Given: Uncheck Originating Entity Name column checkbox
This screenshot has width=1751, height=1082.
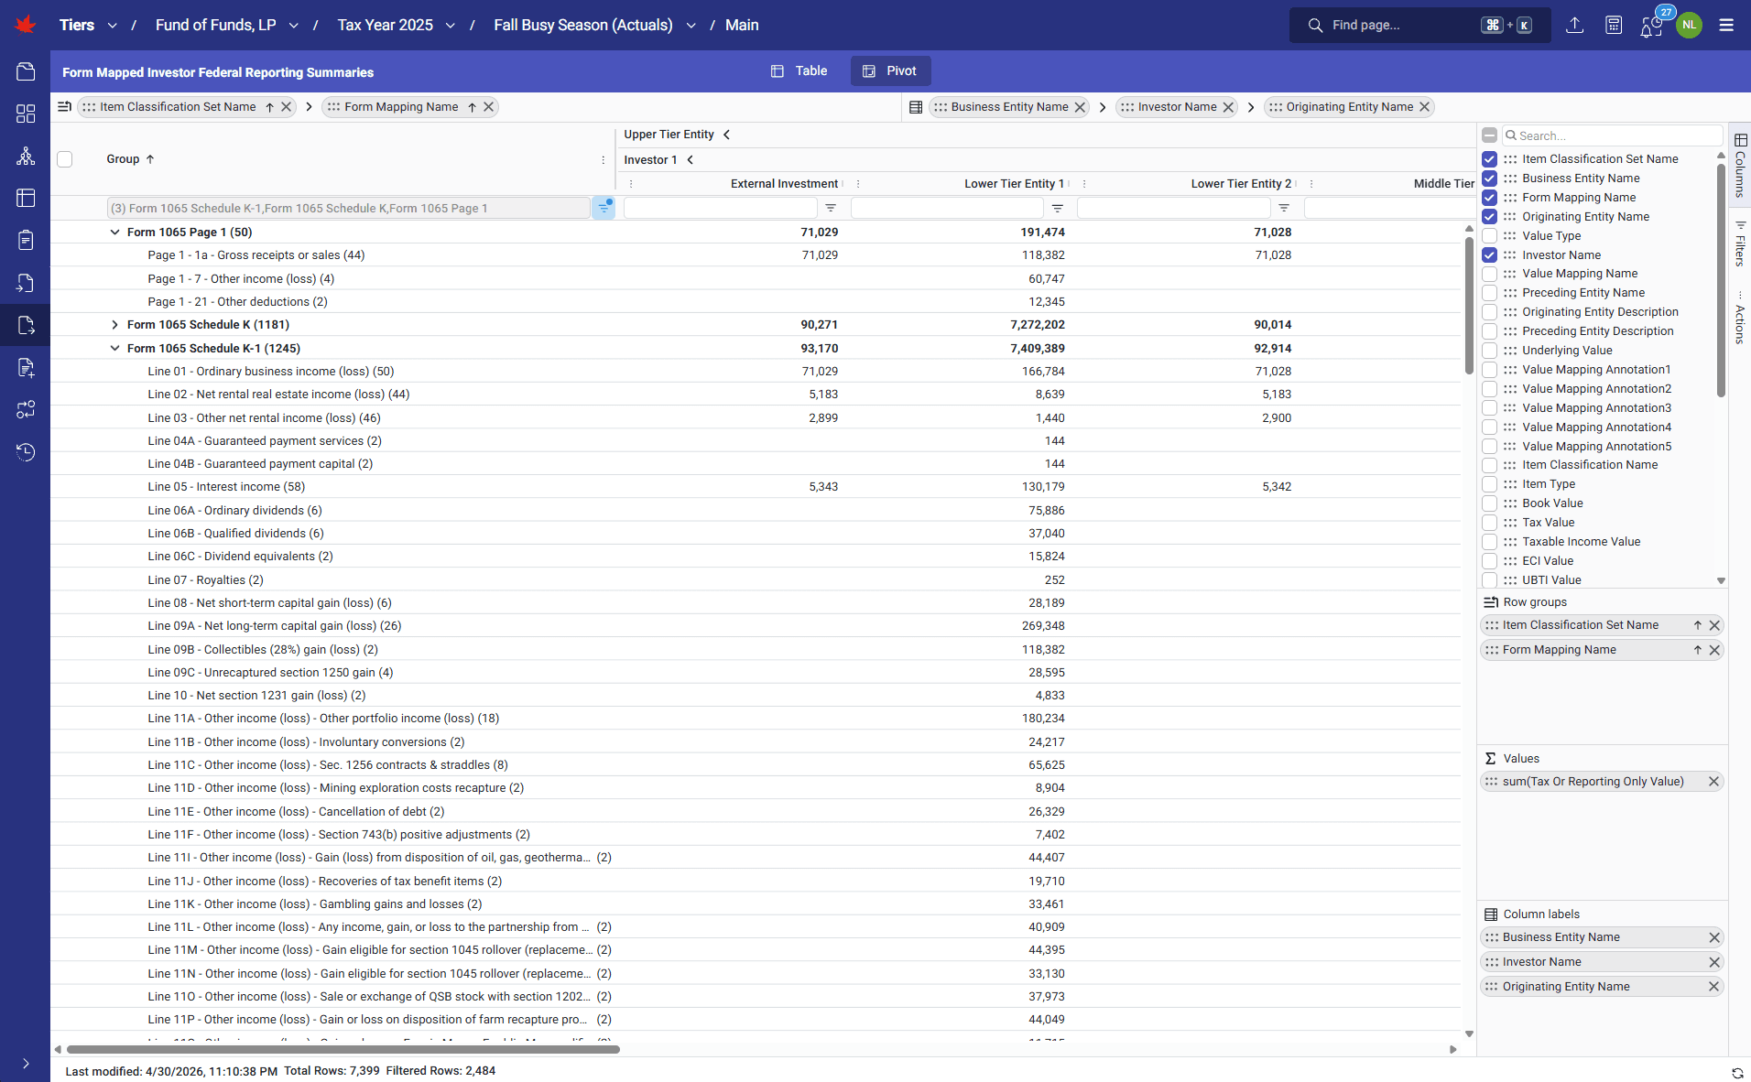Looking at the screenshot, I should (1490, 217).
